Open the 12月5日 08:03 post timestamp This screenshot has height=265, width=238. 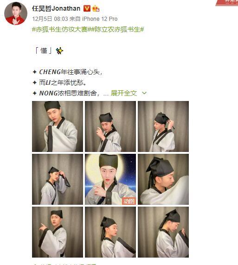tap(50, 19)
